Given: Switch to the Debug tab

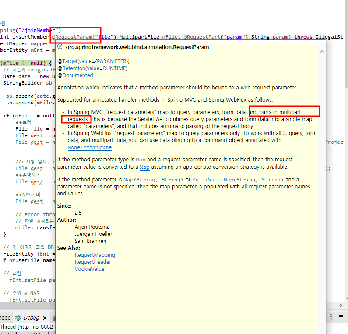Looking at the screenshot, I should click(x=31, y=318).
